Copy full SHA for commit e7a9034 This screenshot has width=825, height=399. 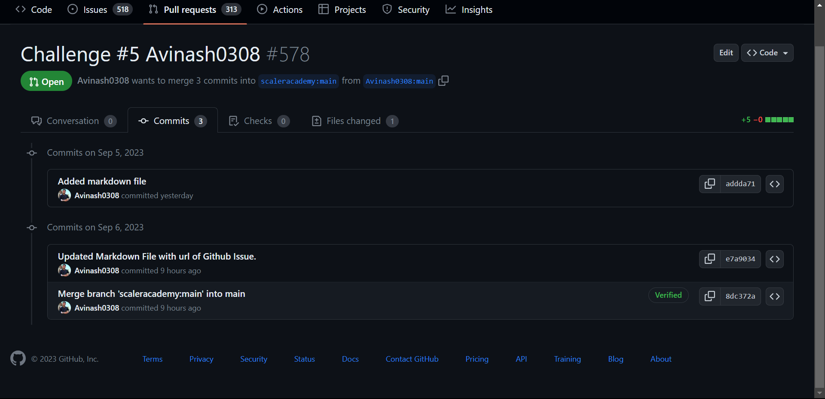tap(709, 259)
